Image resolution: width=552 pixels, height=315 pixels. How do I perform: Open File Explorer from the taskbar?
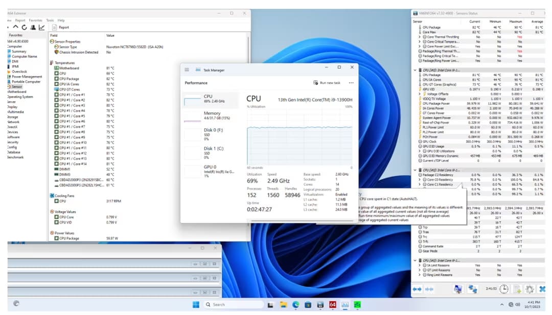(283, 304)
